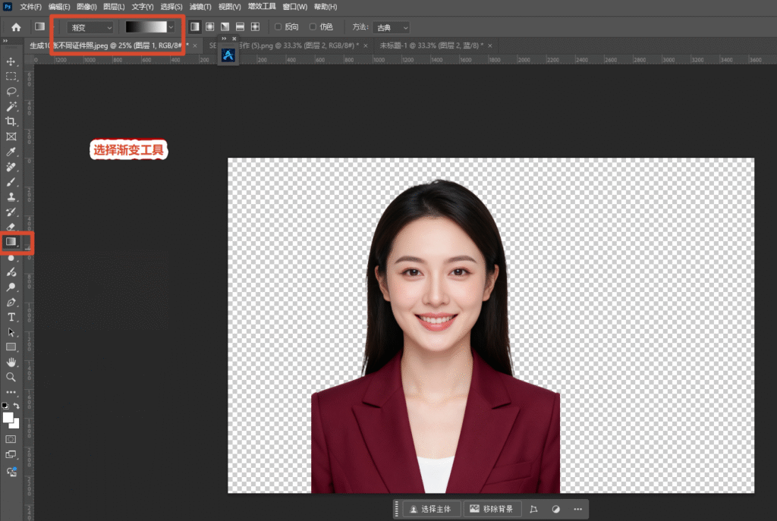Open the 编辑(E) menu
This screenshot has width=777, height=521.
point(59,7)
